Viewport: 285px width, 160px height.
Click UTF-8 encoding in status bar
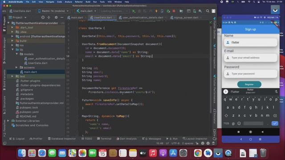[x=175, y=143]
